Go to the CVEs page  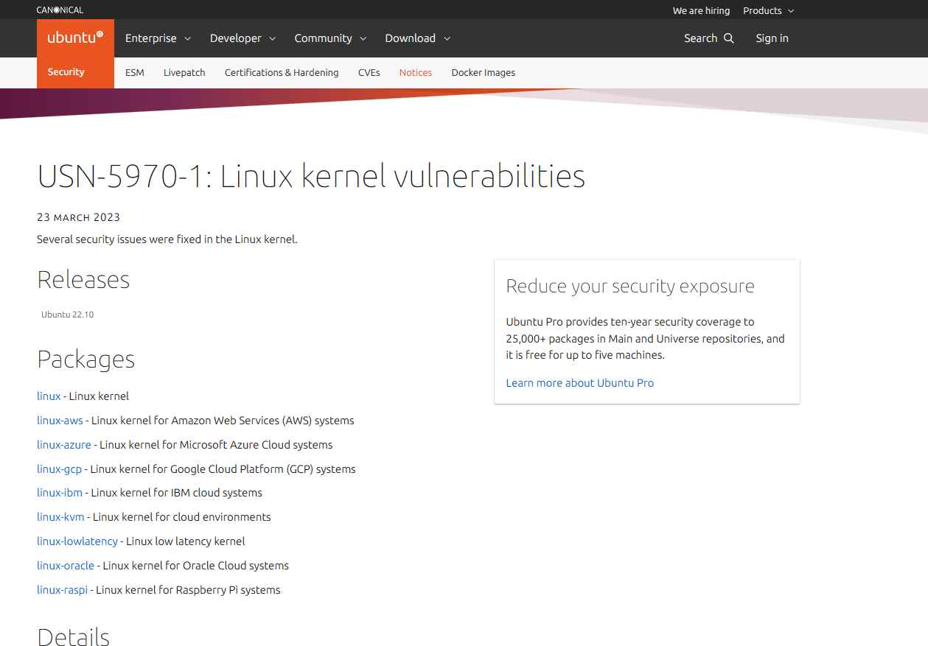point(369,72)
